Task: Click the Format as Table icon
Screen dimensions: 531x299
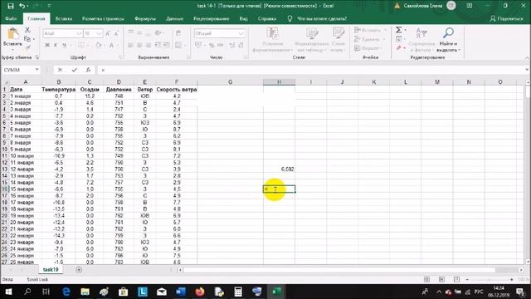Action: click(x=312, y=33)
